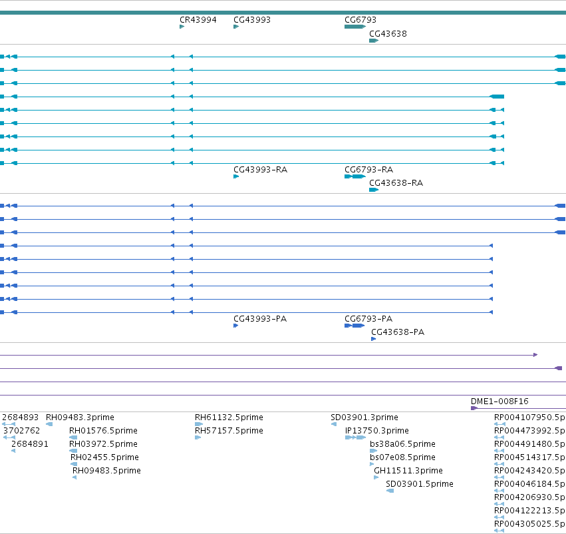Click the DME1-008F16 purple start glyph
566x534 pixels.
[x=474, y=409]
